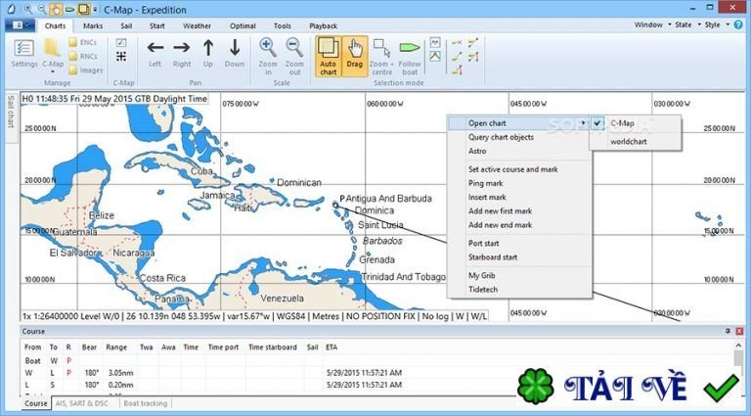
Task: Click zoom in icon in title bar
Action: (28, 9)
